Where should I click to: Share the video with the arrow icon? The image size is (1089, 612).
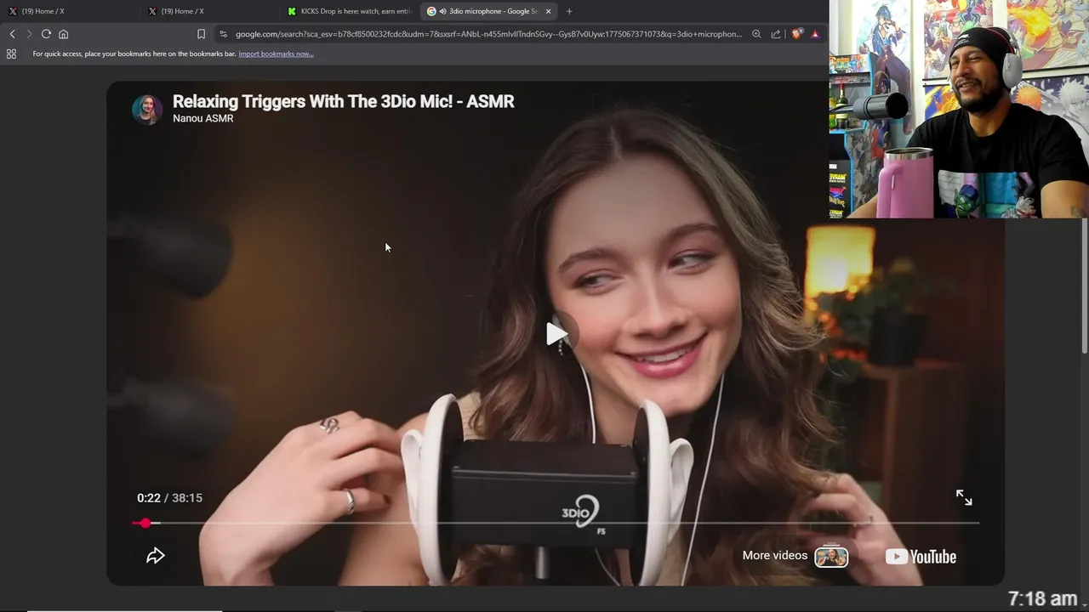(x=155, y=556)
